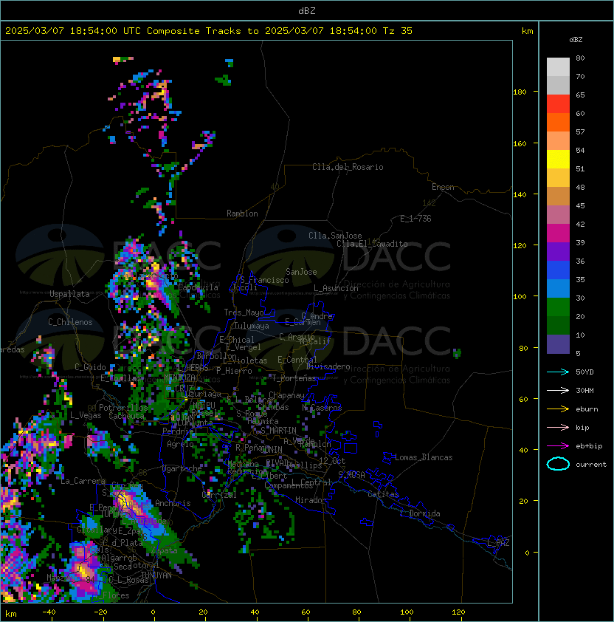Screen dimensions: 614x622
Task: Click the 'Chapanay' map label
Action: pyautogui.click(x=286, y=395)
